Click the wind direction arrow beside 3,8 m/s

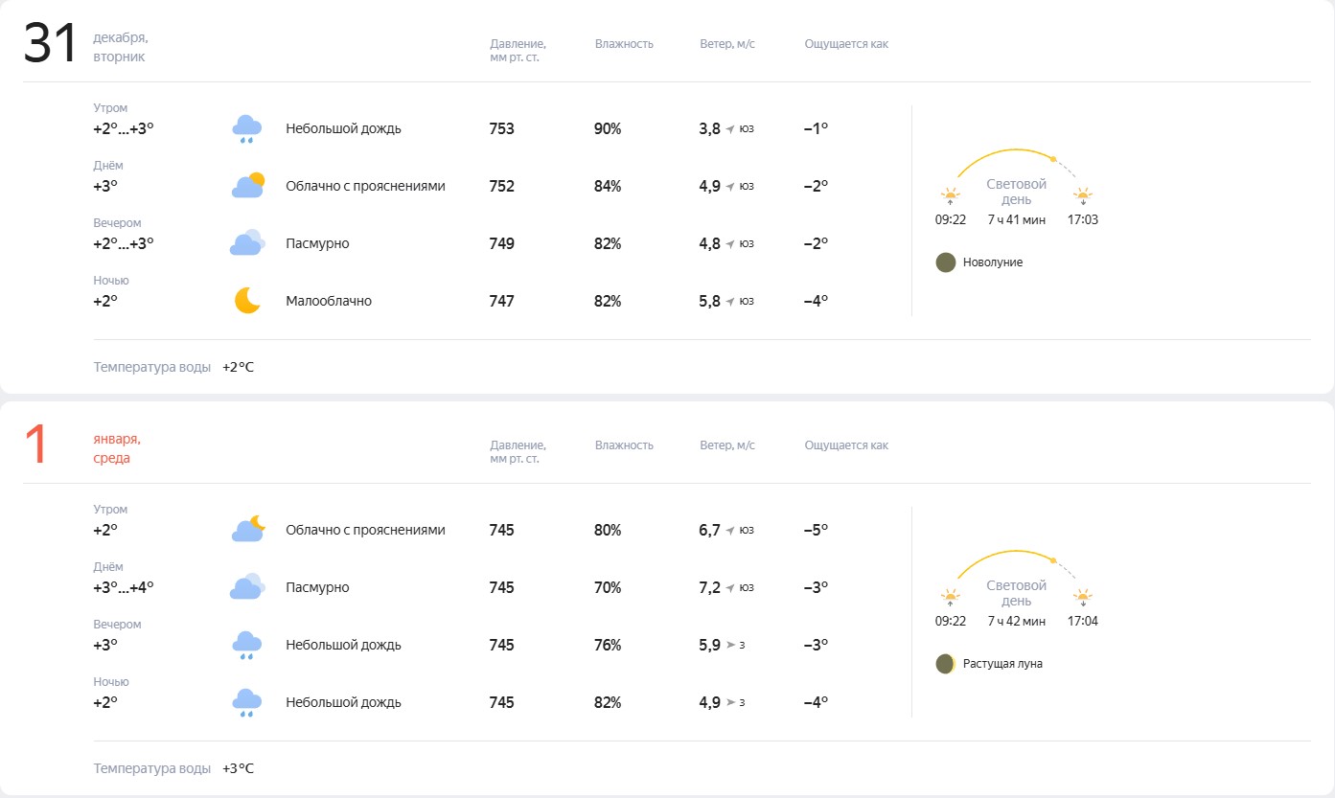coord(730,129)
